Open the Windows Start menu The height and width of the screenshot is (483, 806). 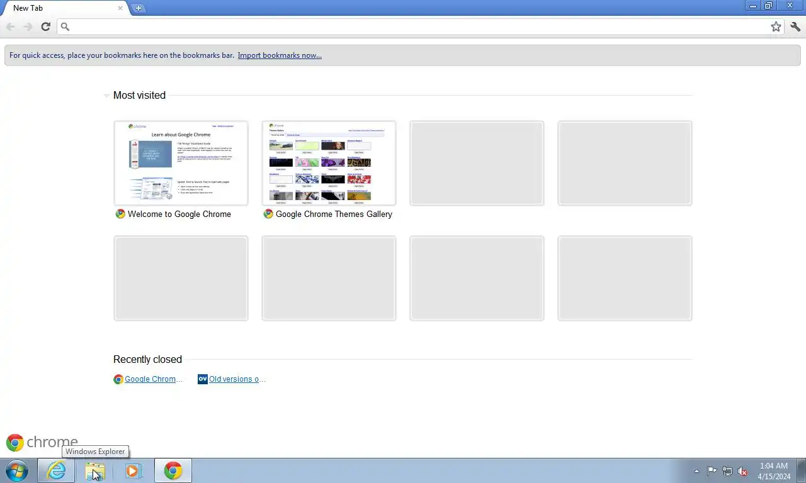(17, 470)
